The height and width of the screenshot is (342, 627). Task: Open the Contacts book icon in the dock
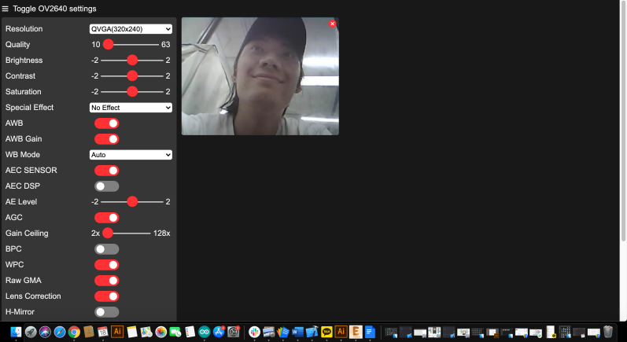coord(88,332)
